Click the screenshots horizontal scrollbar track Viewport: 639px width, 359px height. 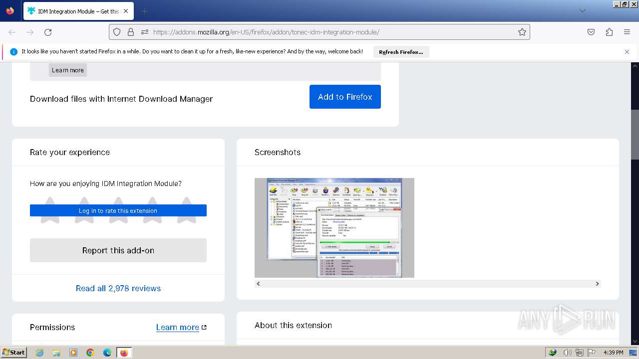click(x=427, y=284)
